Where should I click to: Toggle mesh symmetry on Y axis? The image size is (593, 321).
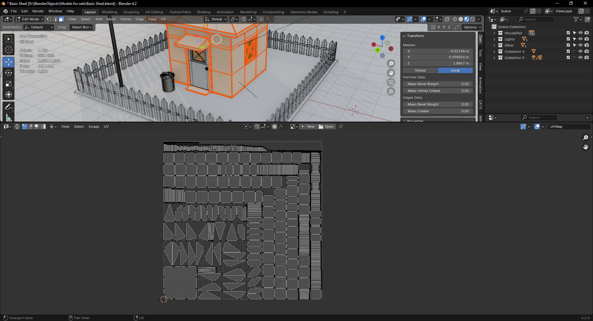click(x=444, y=27)
